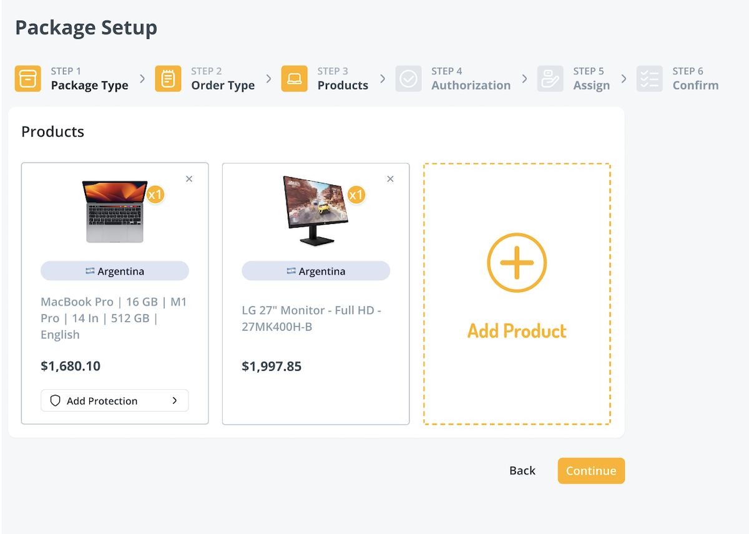This screenshot has height=534, width=749.
Task: Click the Add Product label
Action: (517, 331)
